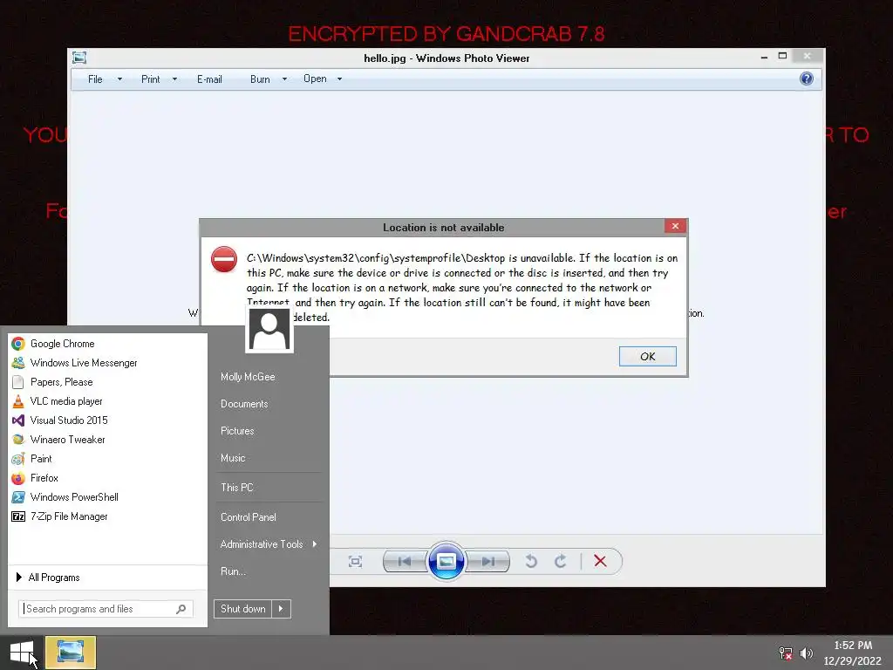Go to next photo
The width and height of the screenshot is (893, 670).
[x=488, y=562]
